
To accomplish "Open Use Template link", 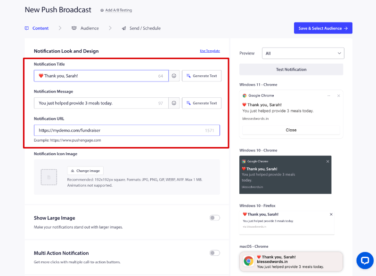I will [210, 51].
